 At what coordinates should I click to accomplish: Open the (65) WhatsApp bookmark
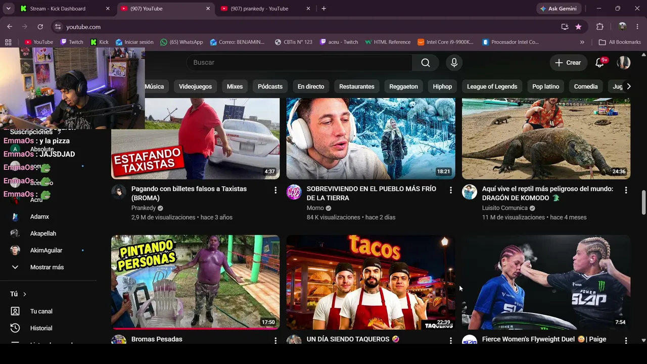pyautogui.click(x=181, y=42)
